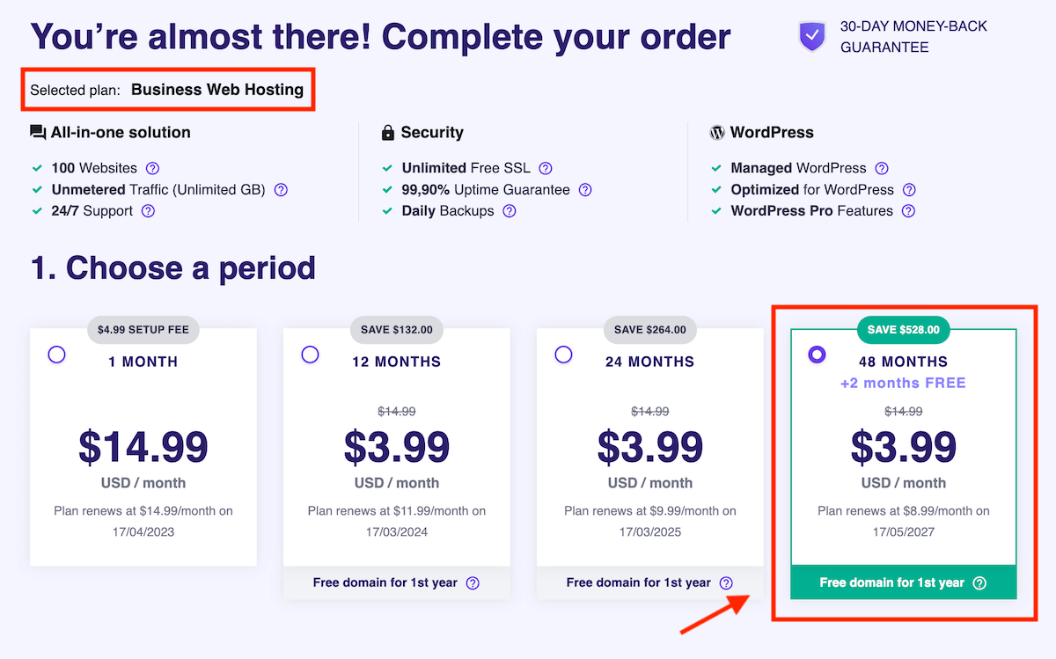Click help icon next to 100 Websites
The height and width of the screenshot is (659, 1056).
(x=153, y=168)
